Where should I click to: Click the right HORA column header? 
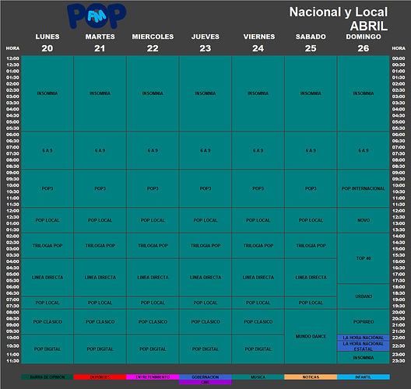pos(399,48)
